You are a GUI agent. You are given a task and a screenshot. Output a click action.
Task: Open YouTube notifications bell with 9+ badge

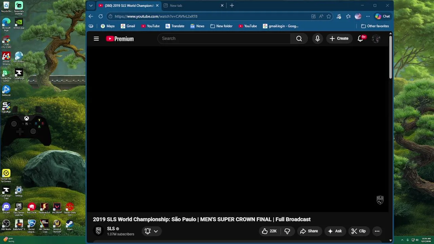click(361, 38)
